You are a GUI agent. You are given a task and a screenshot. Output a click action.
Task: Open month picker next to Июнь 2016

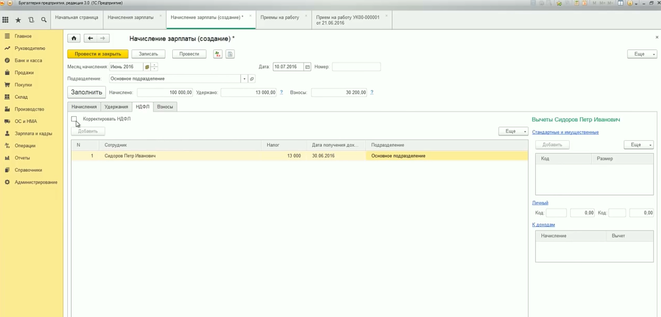(147, 67)
